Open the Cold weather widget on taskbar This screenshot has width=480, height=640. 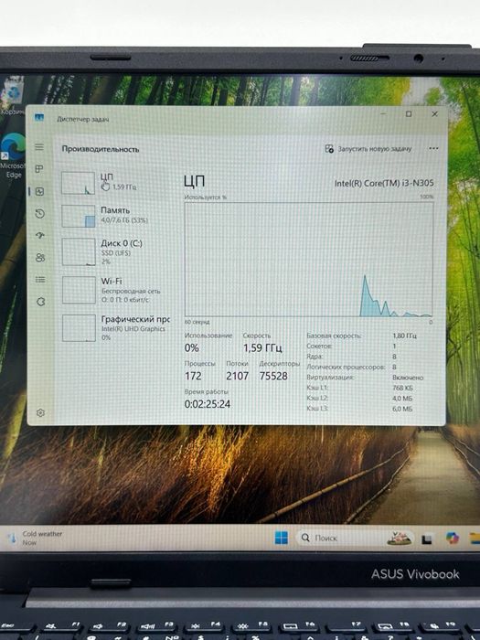[36, 538]
